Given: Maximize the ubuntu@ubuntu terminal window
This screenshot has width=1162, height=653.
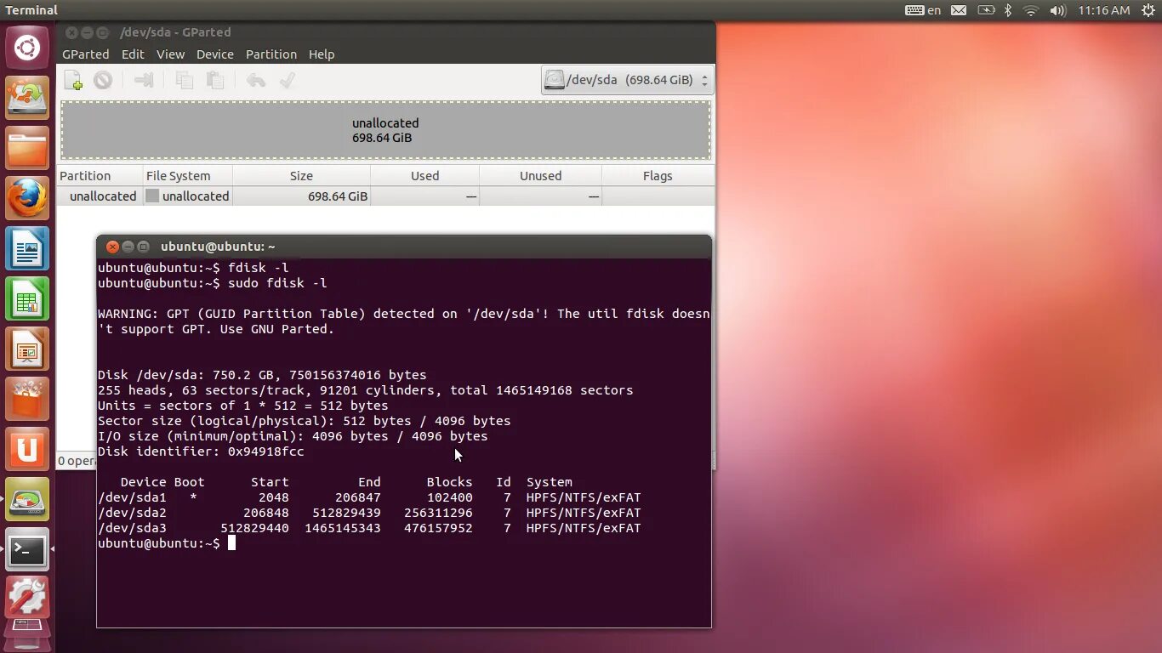Looking at the screenshot, I should coord(143,247).
